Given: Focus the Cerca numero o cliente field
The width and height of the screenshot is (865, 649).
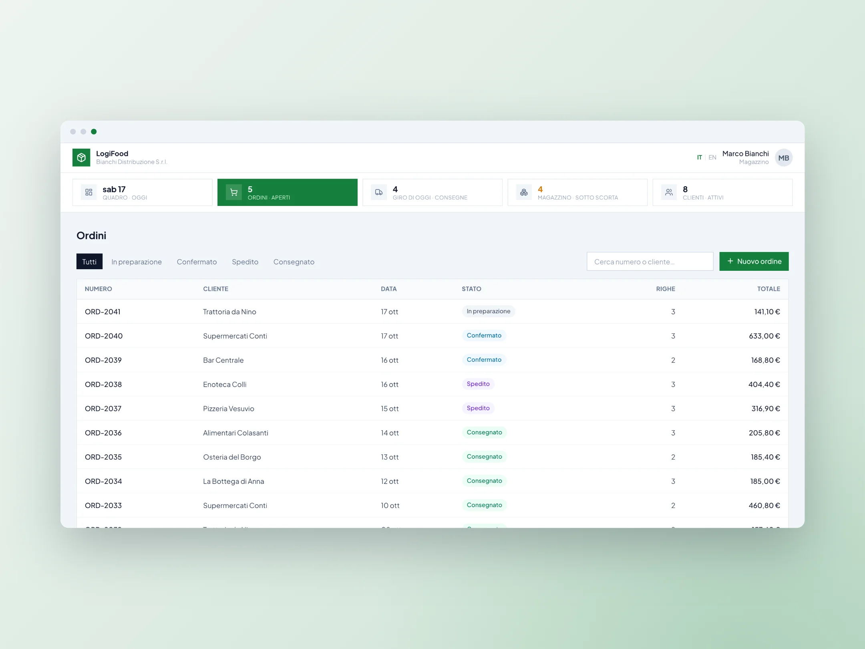Looking at the screenshot, I should 650,261.
